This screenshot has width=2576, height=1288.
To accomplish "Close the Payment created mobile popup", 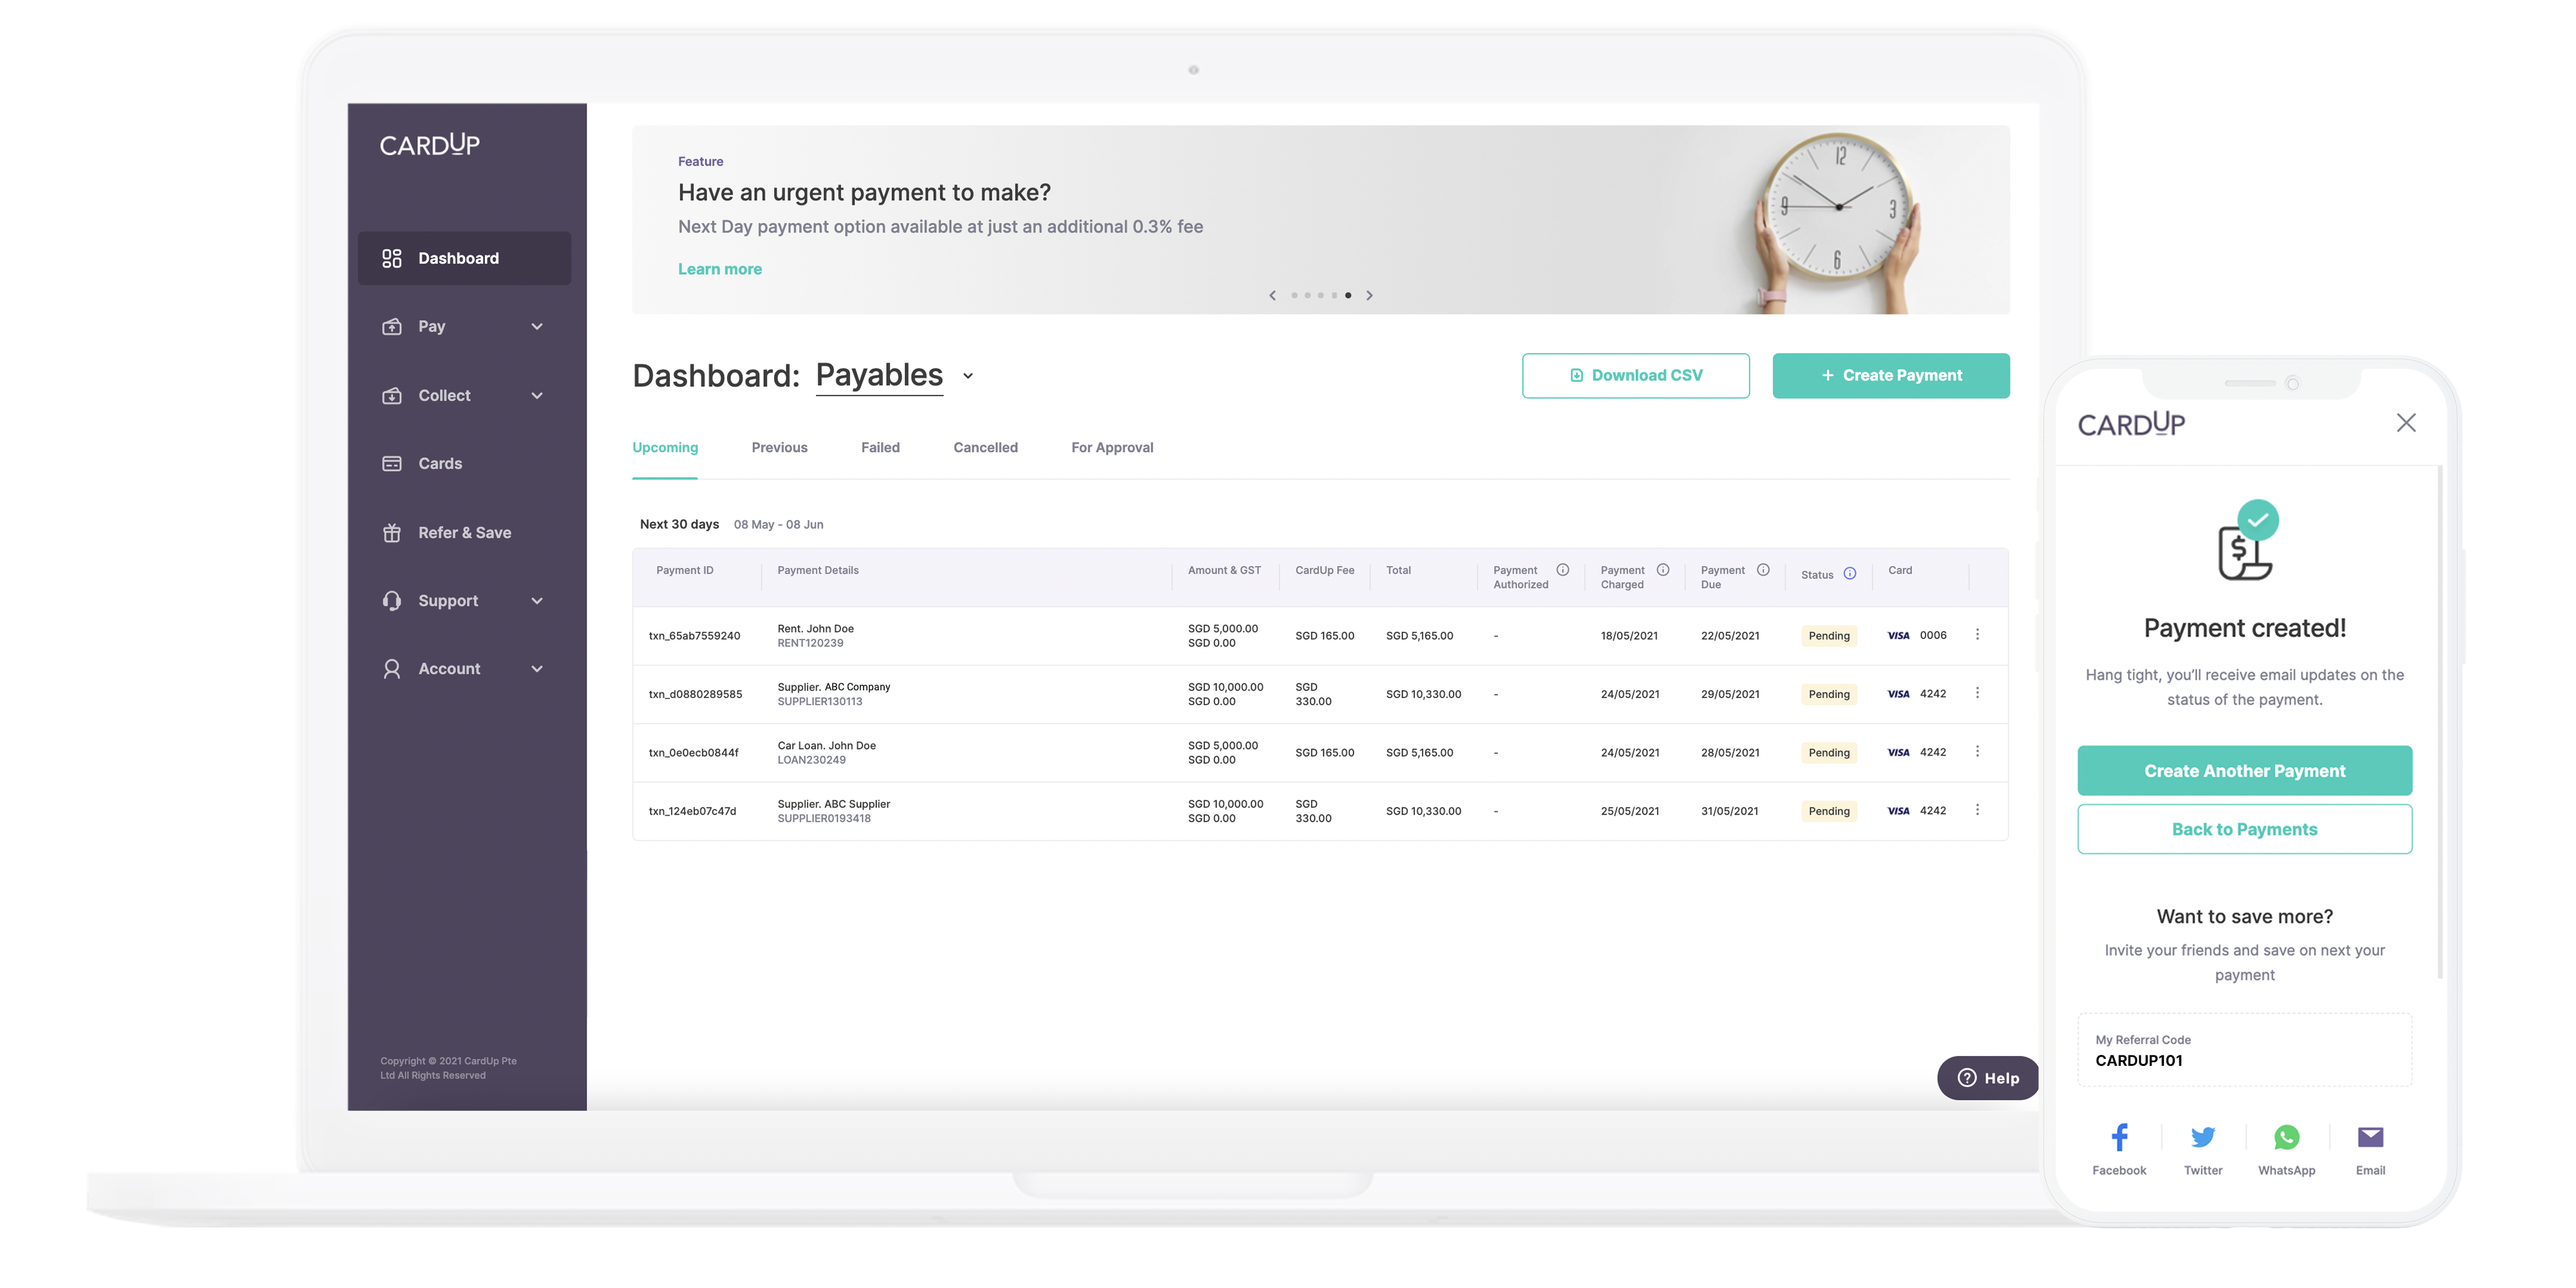I will (x=2406, y=423).
